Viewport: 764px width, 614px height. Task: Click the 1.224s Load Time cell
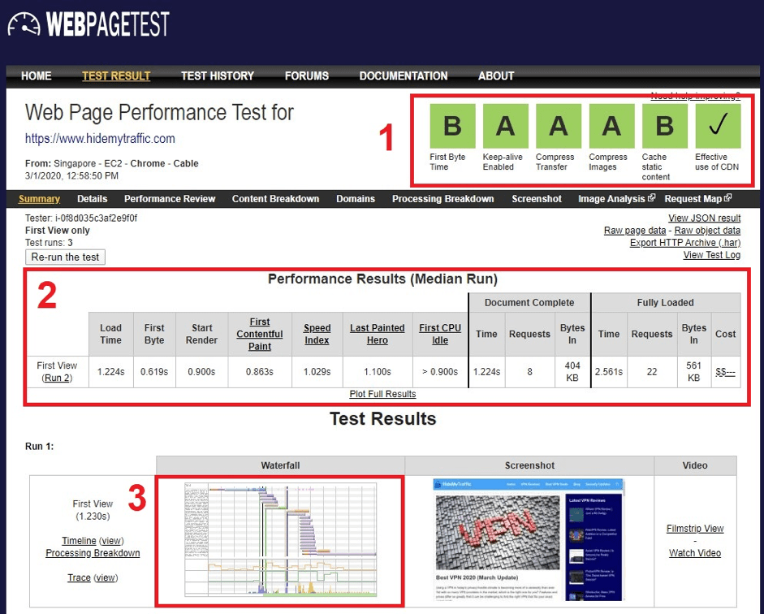pyautogui.click(x=111, y=372)
